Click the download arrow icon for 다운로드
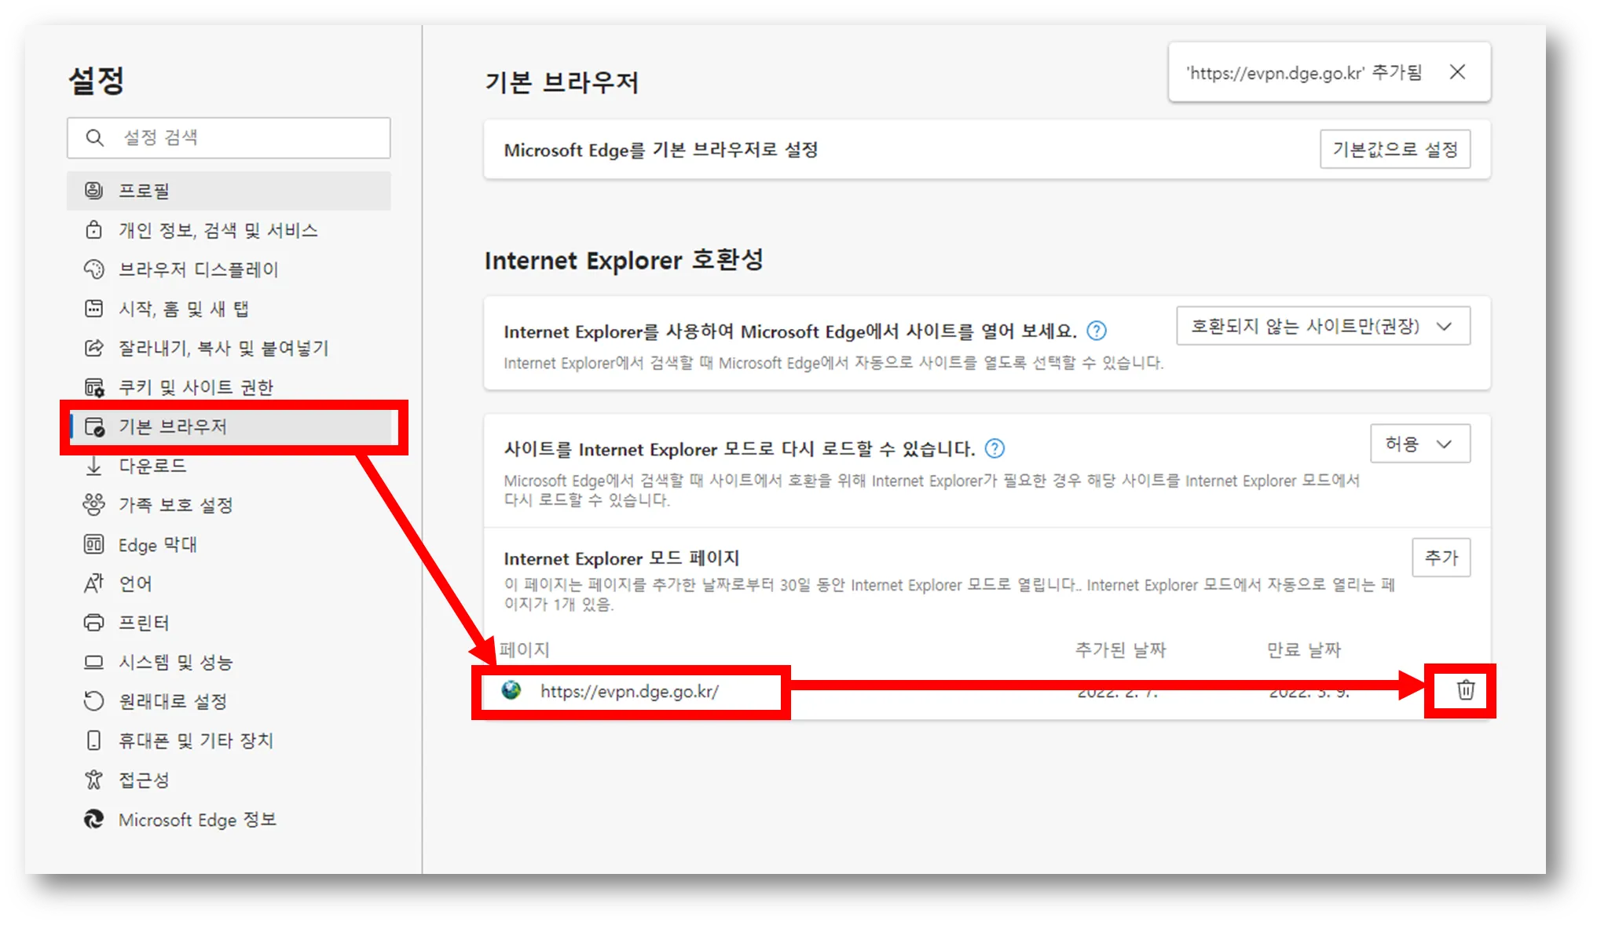1597x925 pixels. click(93, 466)
